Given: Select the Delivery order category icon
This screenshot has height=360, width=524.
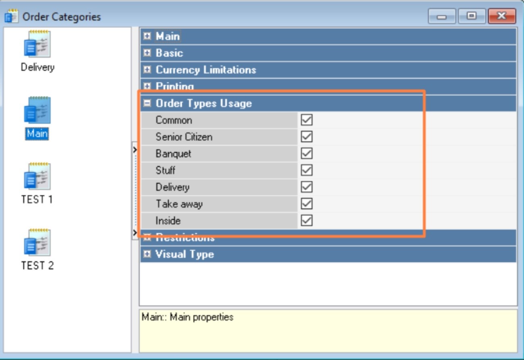Looking at the screenshot, I should point(37,44).
